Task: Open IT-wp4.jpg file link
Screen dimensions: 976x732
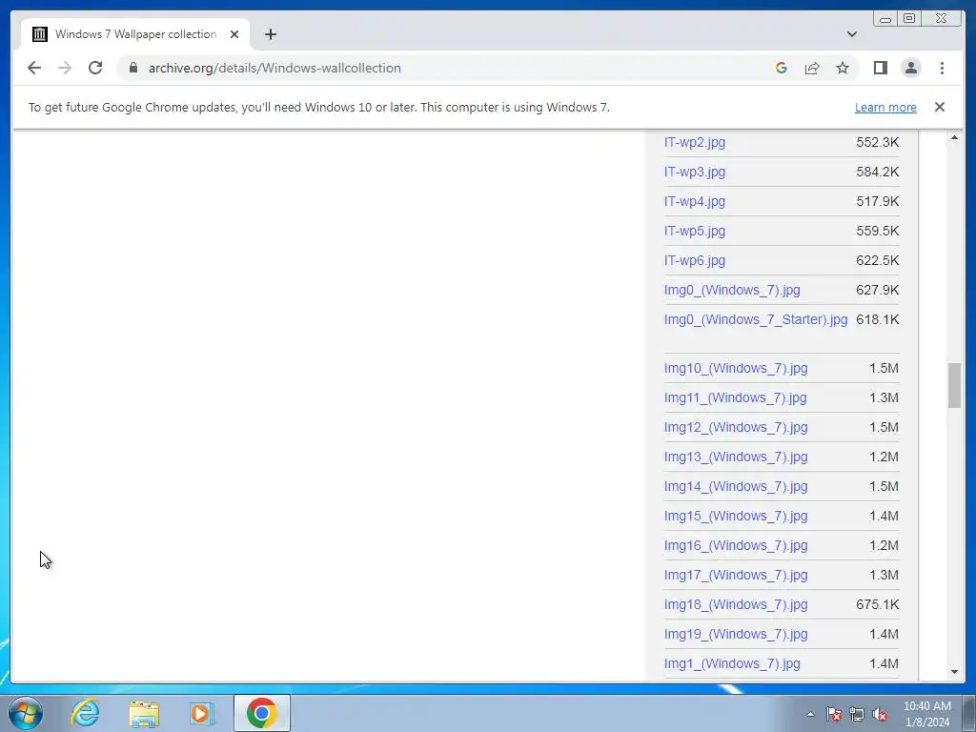Action: [695, 201]
